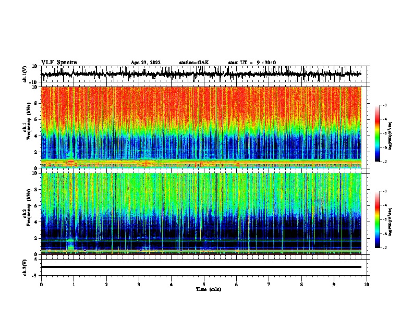The width and height of the screenshot is (413, 319).
Task: Click the time-axis tick label "5"
Action: point(204,285)
